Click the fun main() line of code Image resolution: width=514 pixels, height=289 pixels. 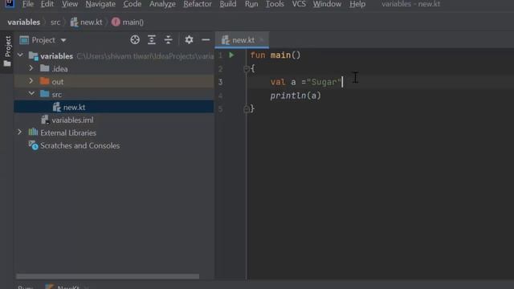click(275, 55)
